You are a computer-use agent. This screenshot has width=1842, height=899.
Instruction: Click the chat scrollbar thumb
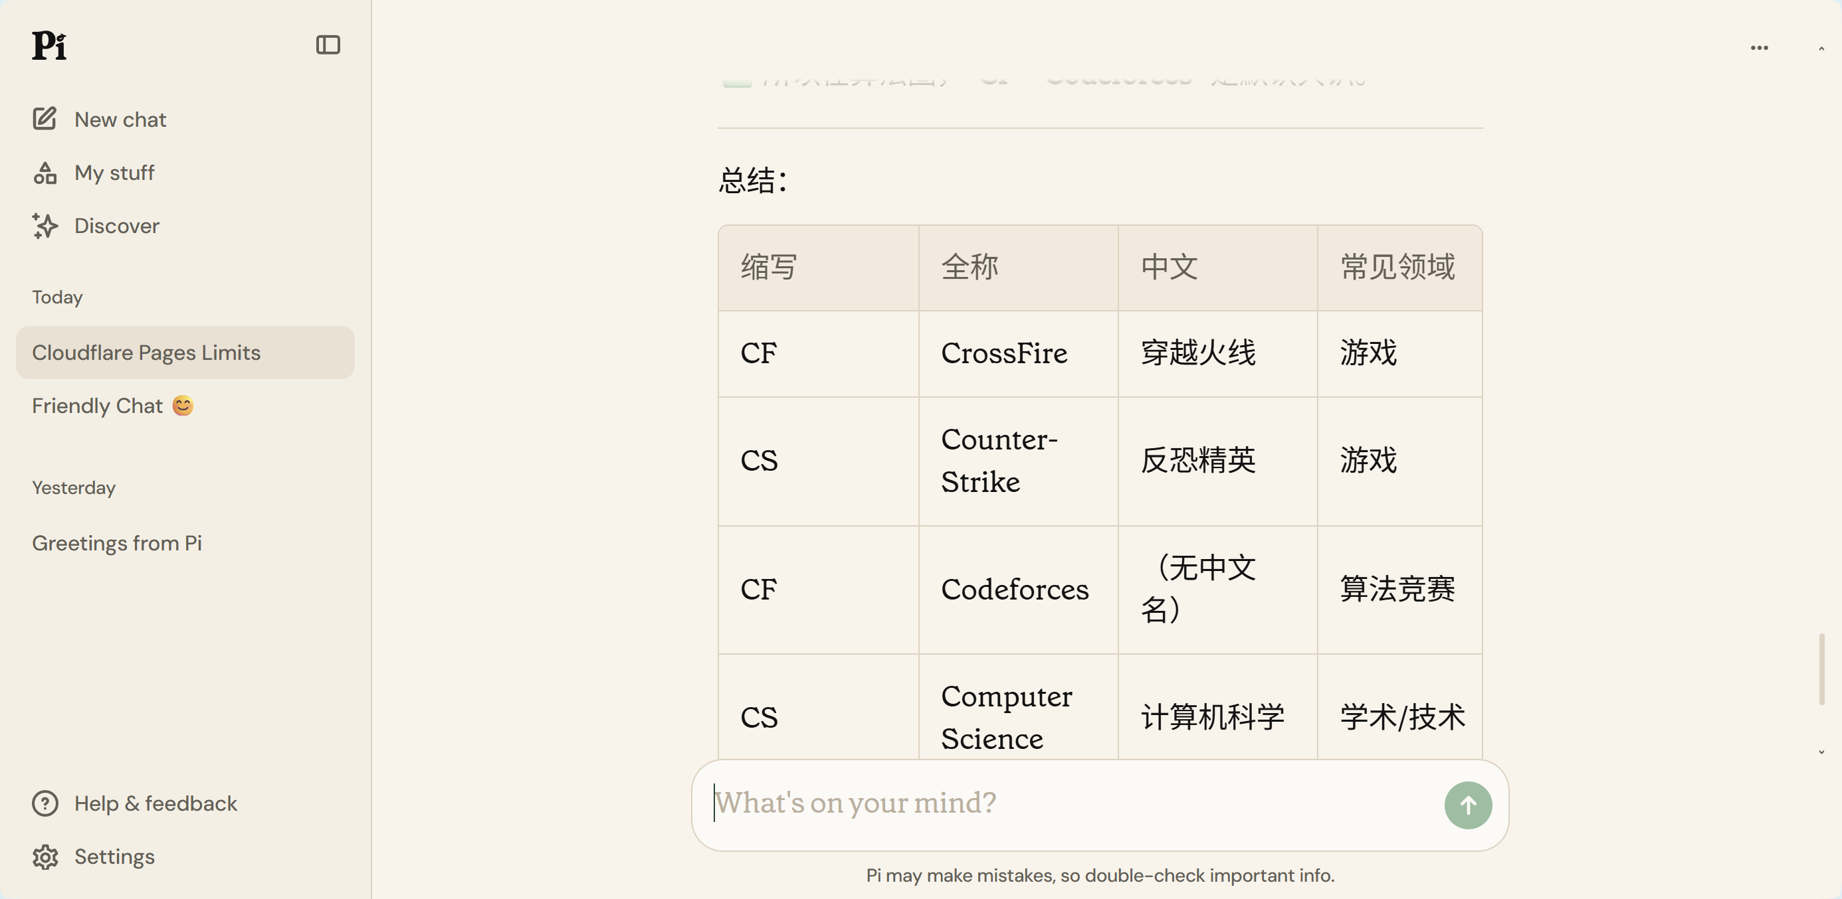tap(1821, 669)
